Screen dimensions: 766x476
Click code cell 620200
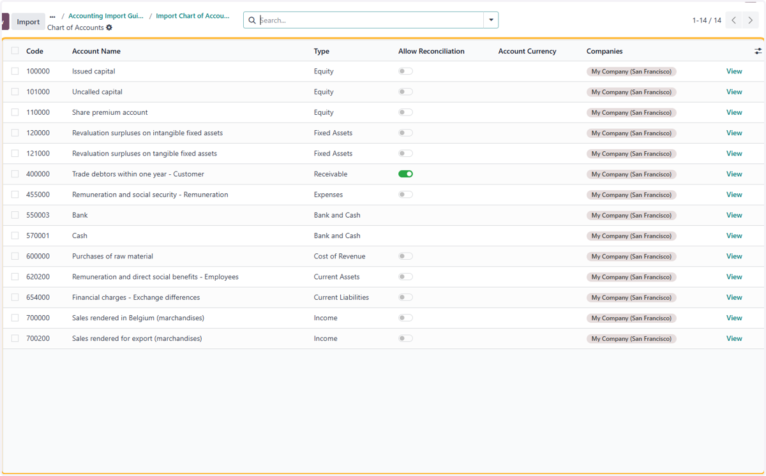pos(38,277)
